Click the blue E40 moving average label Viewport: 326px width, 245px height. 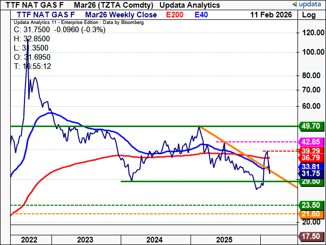[202, 15]
